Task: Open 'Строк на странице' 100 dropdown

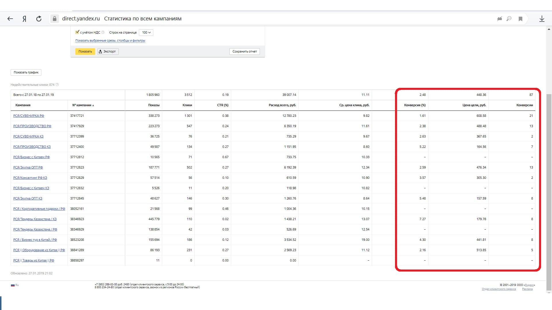Action: [146, 32]
